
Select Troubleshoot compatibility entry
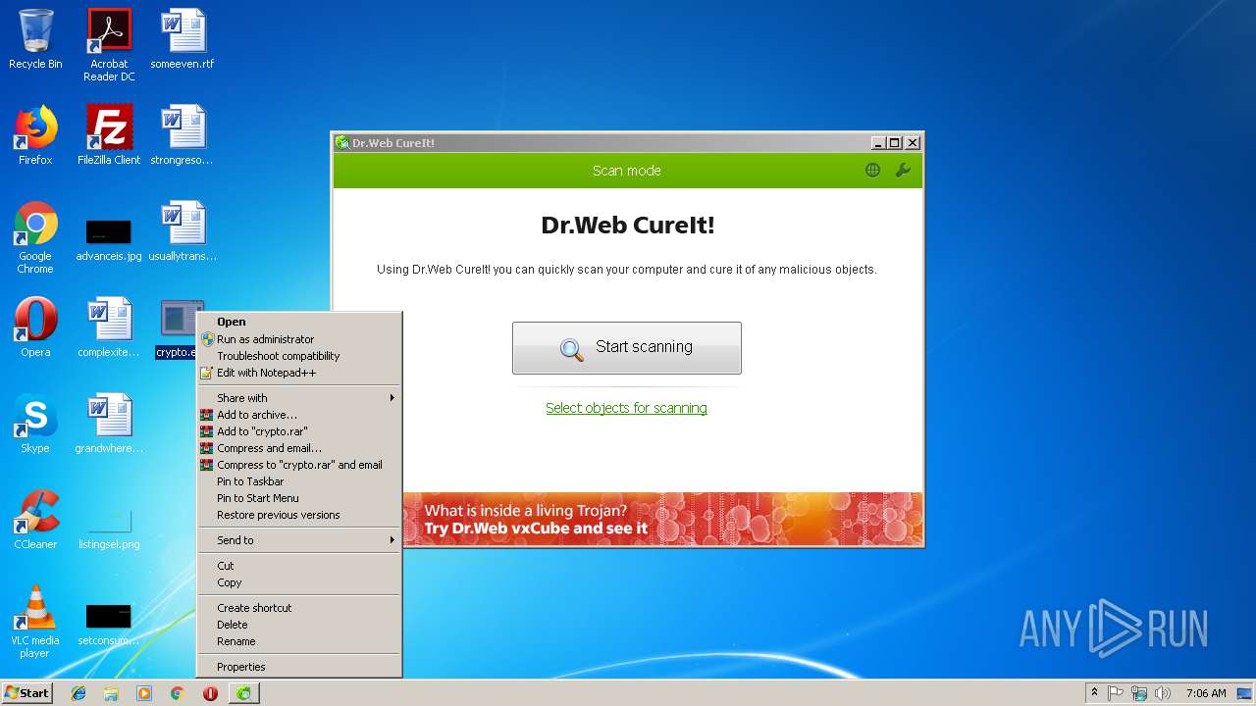[299, 356]
